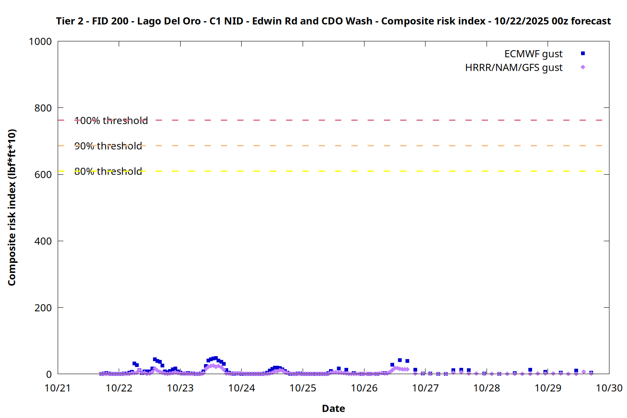
Task: Click the 400 y-axis tick label
Action: [43, 241]
